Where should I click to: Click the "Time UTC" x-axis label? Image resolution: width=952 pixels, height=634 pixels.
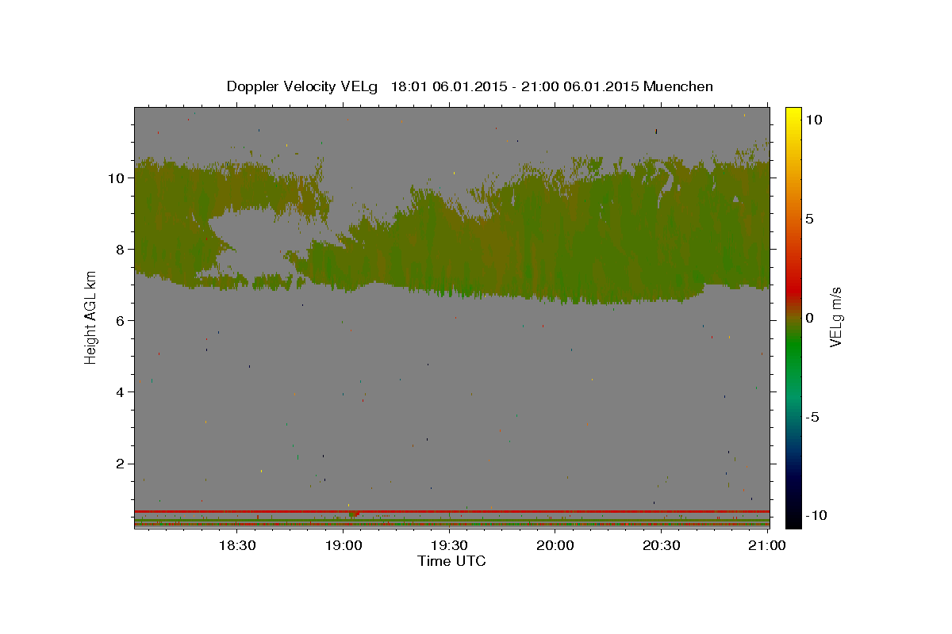click(x=451, y=561)
